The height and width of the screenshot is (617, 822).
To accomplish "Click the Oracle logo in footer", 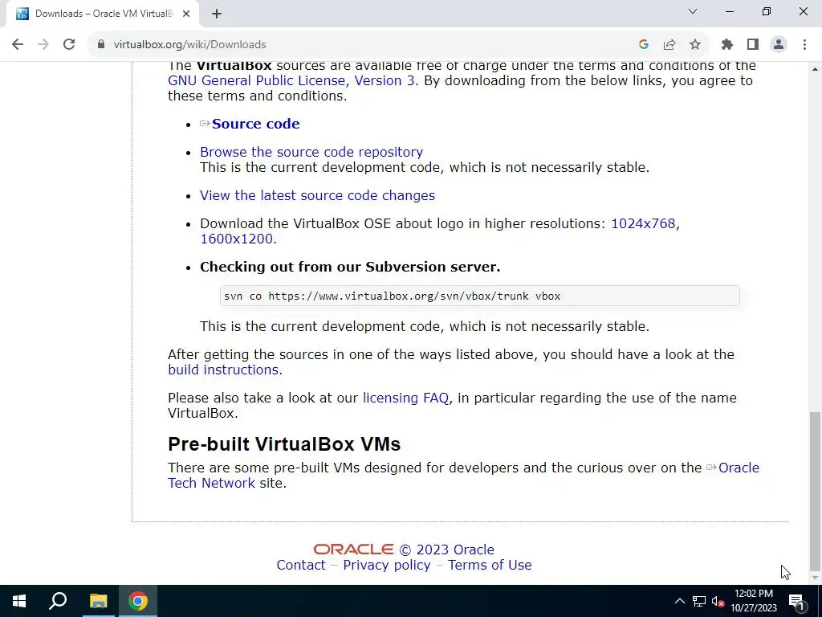I will click(x=353, y=550).
